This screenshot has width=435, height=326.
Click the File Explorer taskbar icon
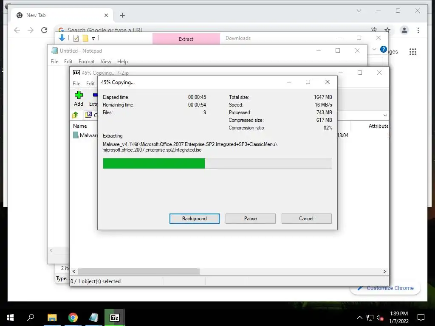pos(52,318)
